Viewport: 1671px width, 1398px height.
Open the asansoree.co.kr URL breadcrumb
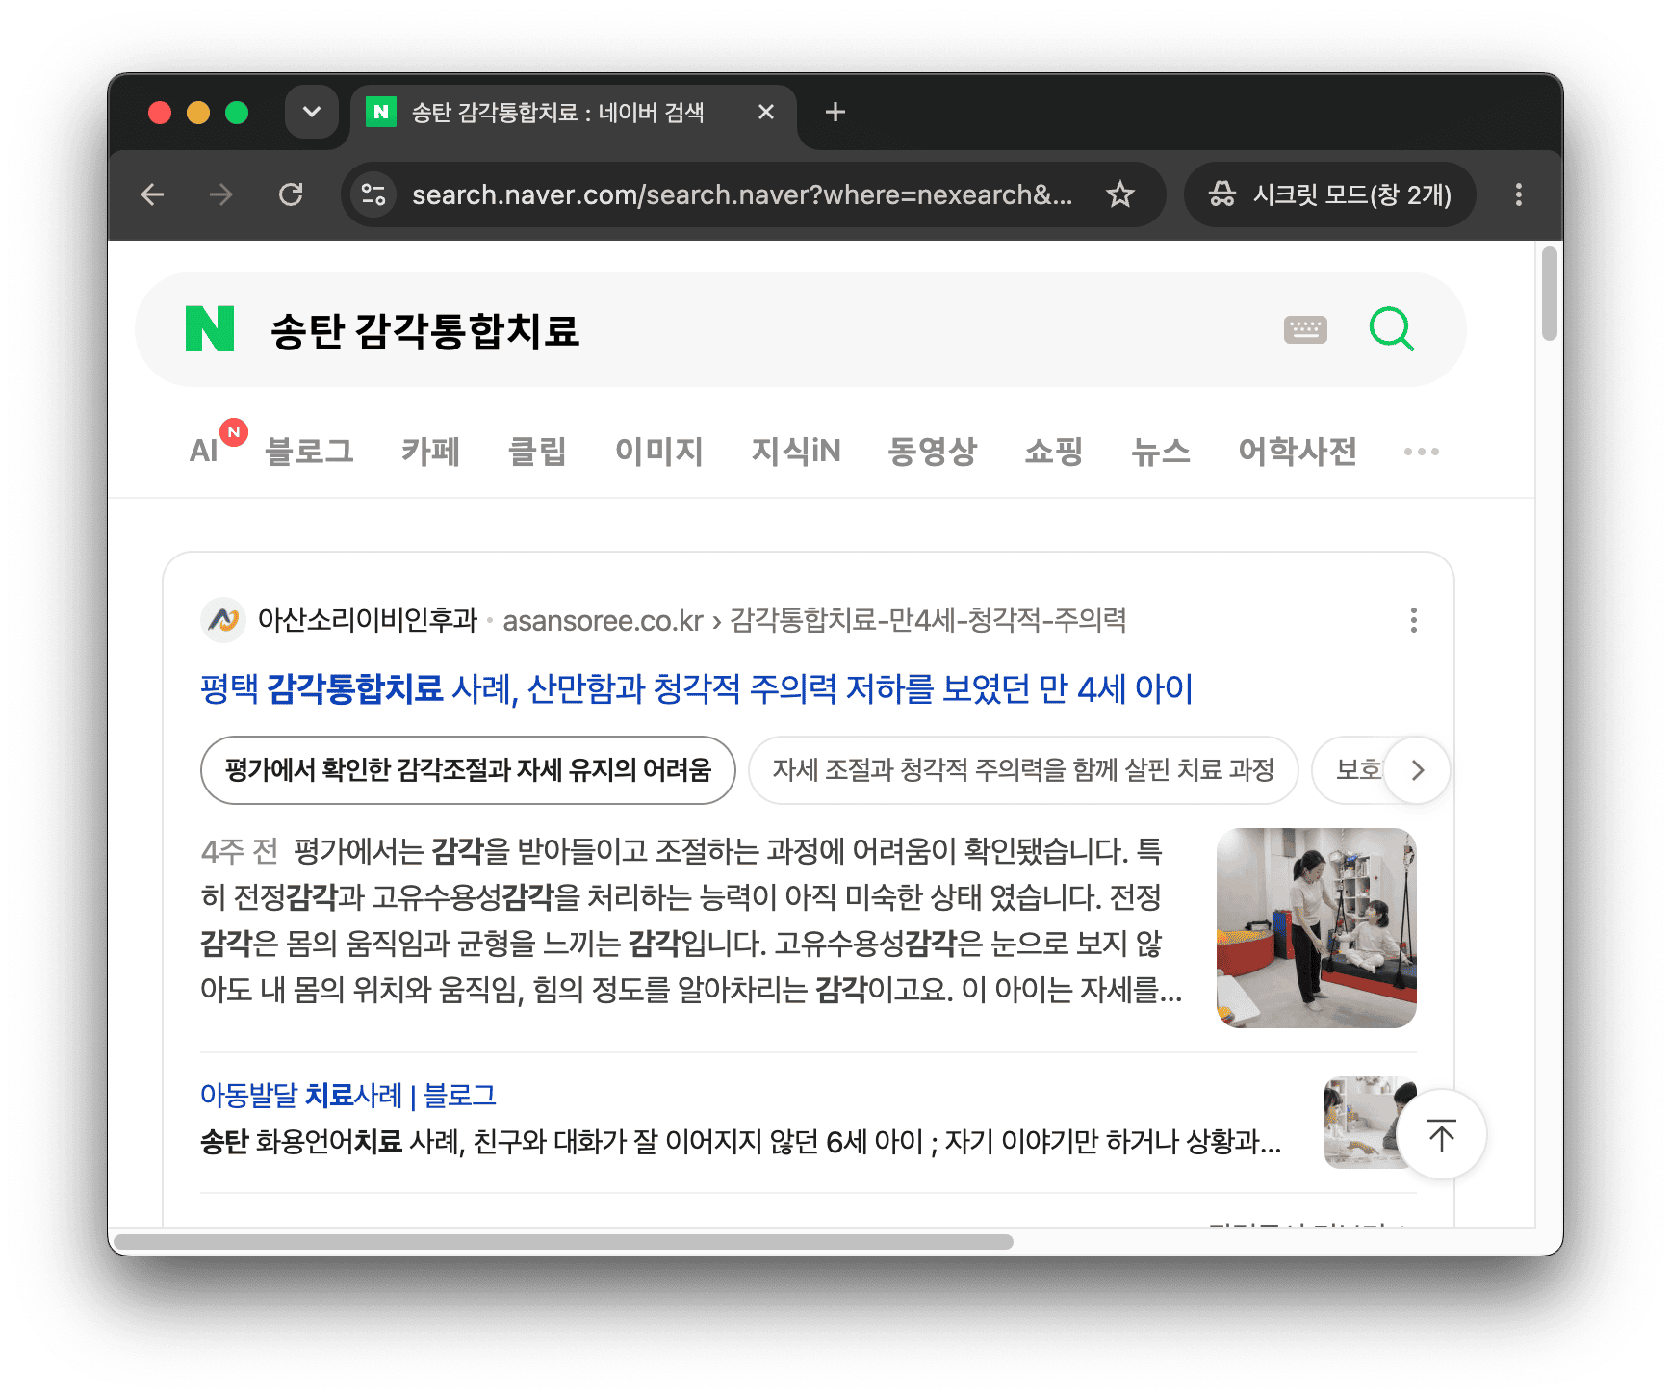(x=814, y=619)
